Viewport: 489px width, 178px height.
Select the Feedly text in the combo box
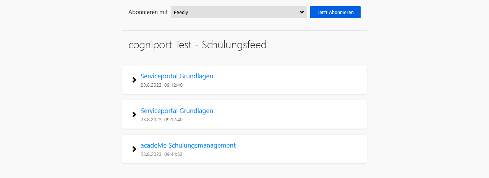point(181,13)
